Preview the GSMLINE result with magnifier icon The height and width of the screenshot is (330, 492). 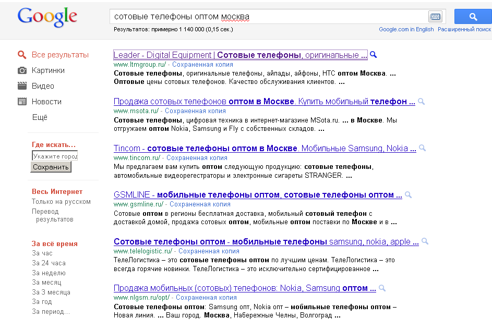pos(408,194)
